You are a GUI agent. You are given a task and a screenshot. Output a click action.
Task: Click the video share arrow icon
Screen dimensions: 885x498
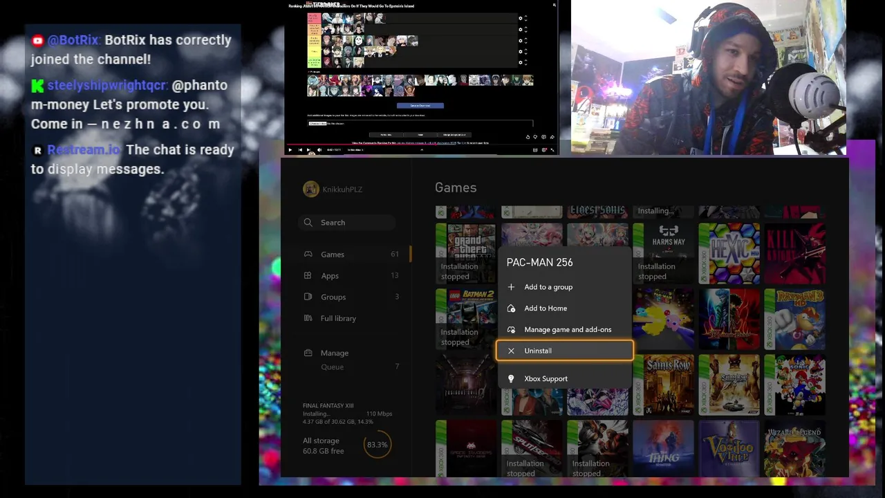tap(552, 137)
